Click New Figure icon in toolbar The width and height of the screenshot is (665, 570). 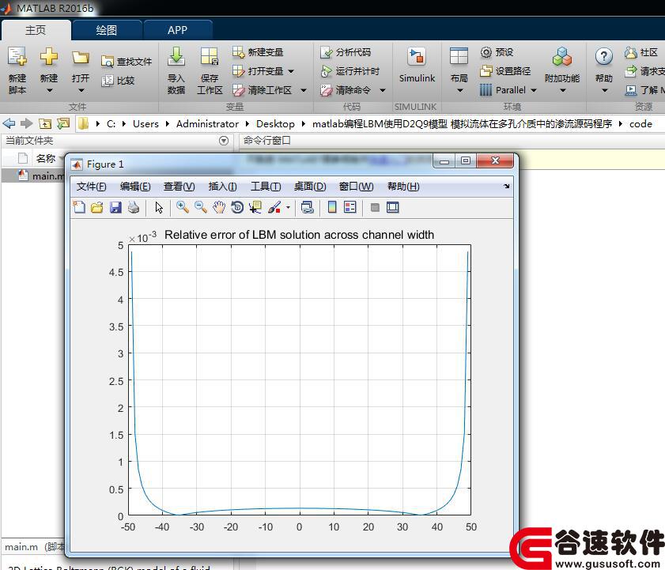(79, 207)
